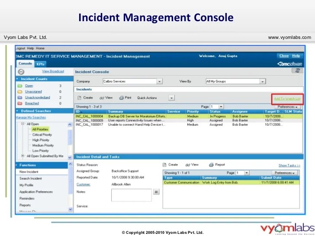The width and height of the screenshot is (315, 236).
Task: Click the Print icon in Incidents toolbar
Action: pyautogui.click(x=121, y=98)
